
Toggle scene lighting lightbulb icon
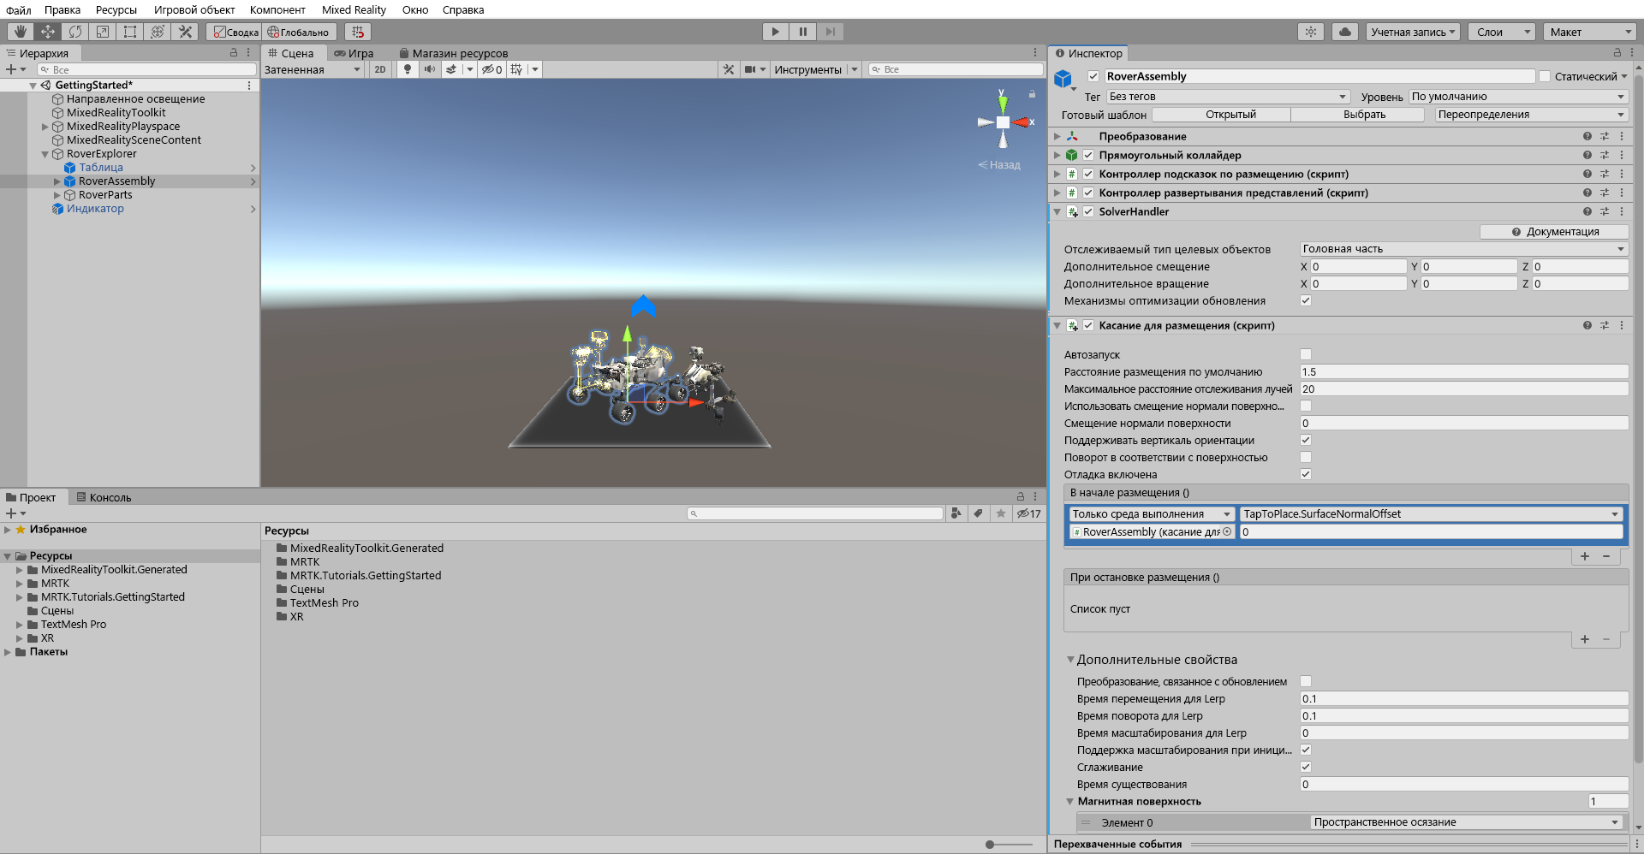tap(408, 69)
